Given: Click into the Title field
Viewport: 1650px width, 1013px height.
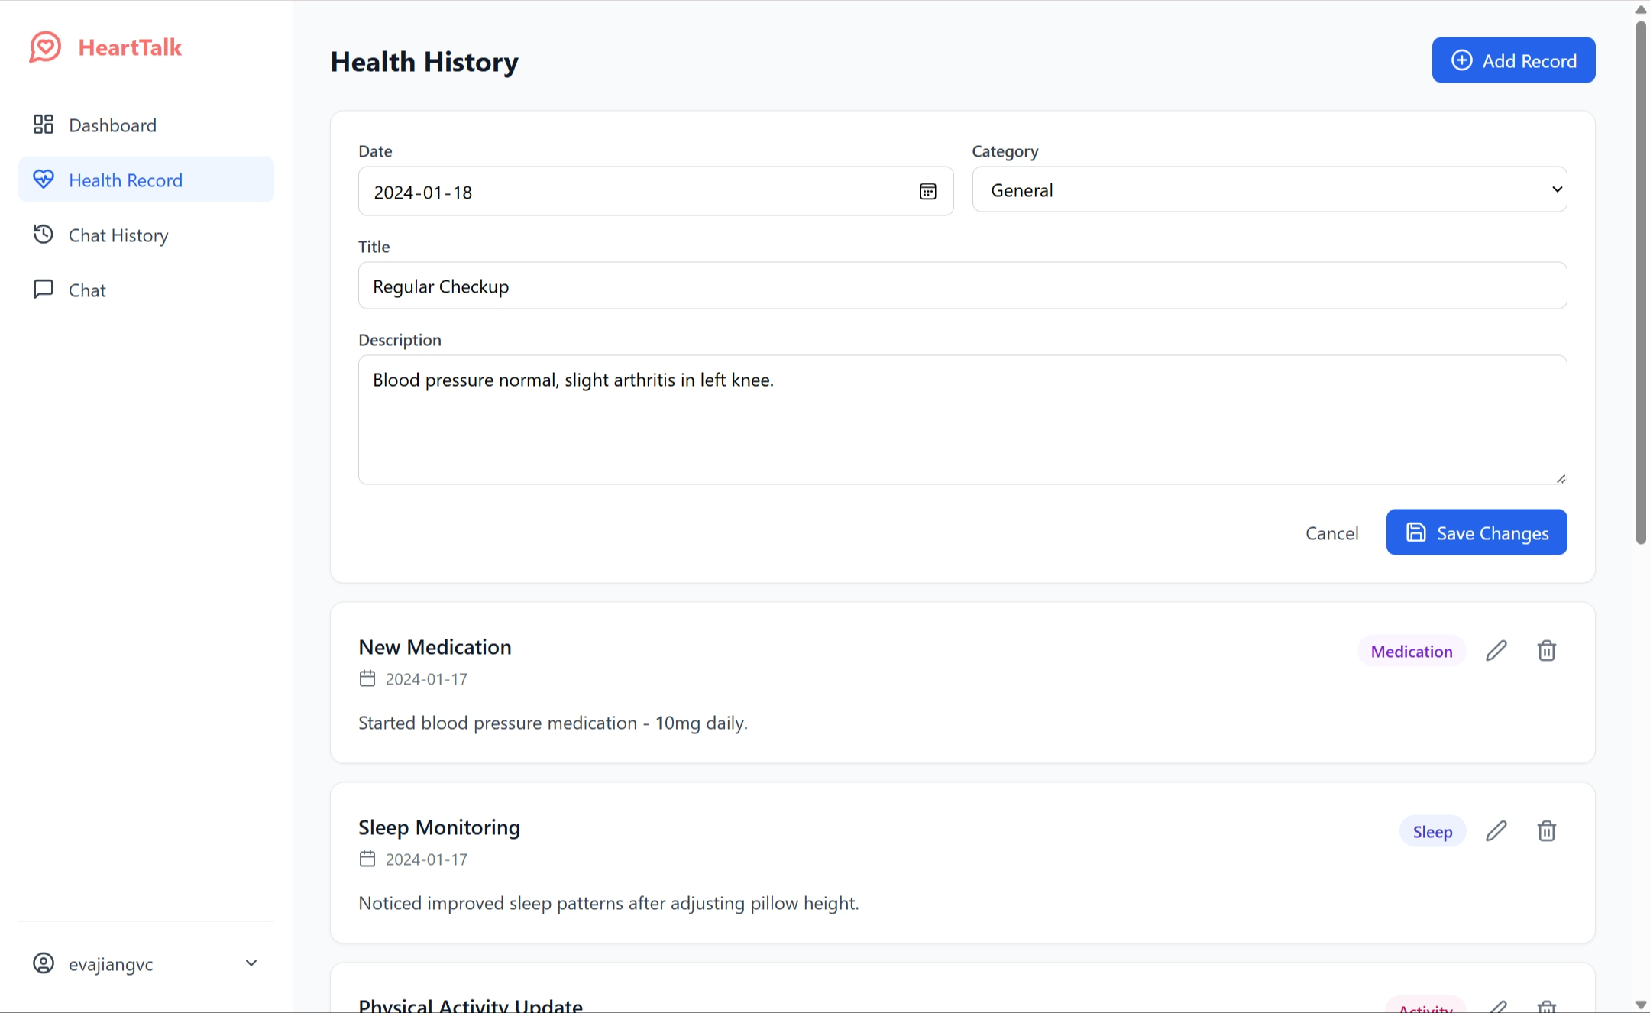Looking at the screenshot, I should click(962, 286).
